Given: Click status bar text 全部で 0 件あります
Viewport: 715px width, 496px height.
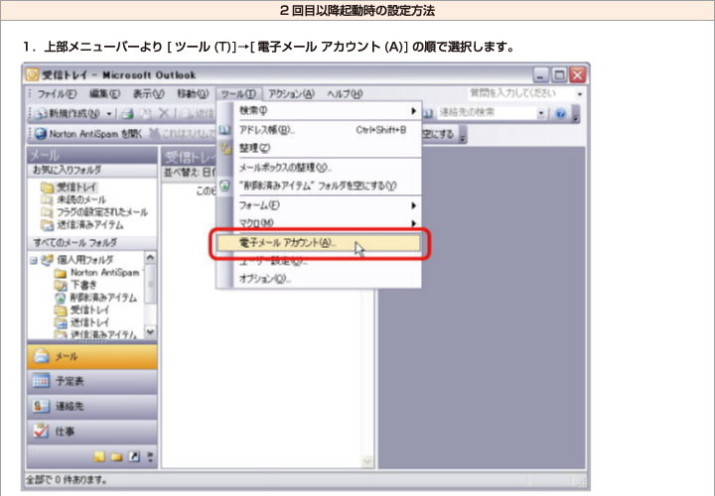Looking at the screenshot, I should tap(67, 479).
